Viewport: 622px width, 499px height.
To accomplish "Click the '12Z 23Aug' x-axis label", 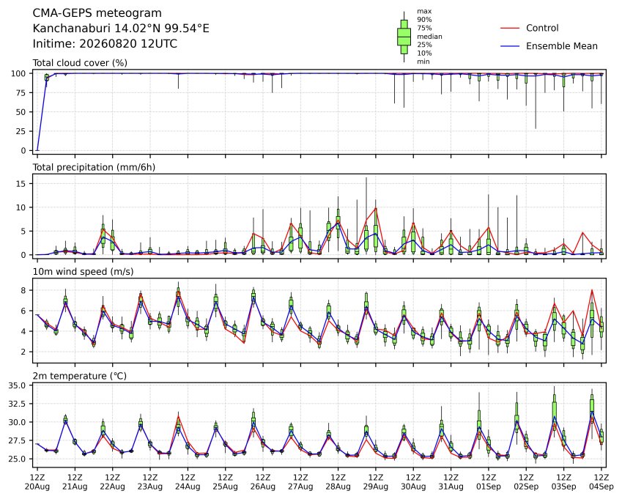I will coord(150,482).
